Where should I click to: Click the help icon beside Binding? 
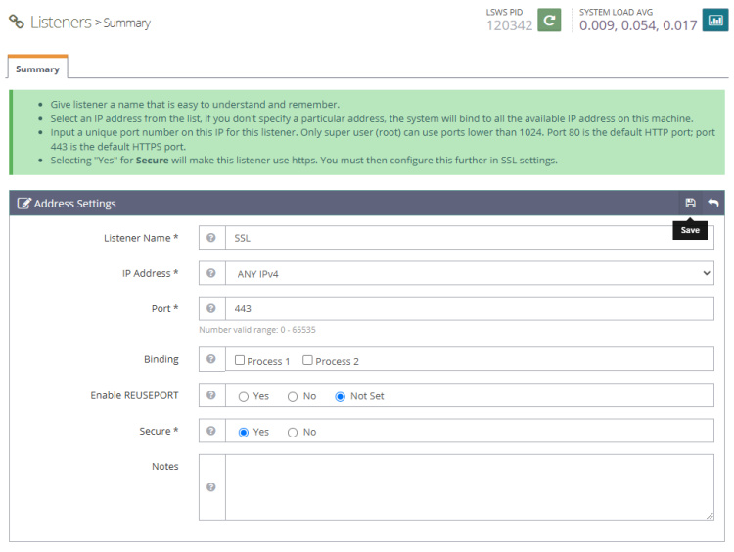tap(211, 360)
